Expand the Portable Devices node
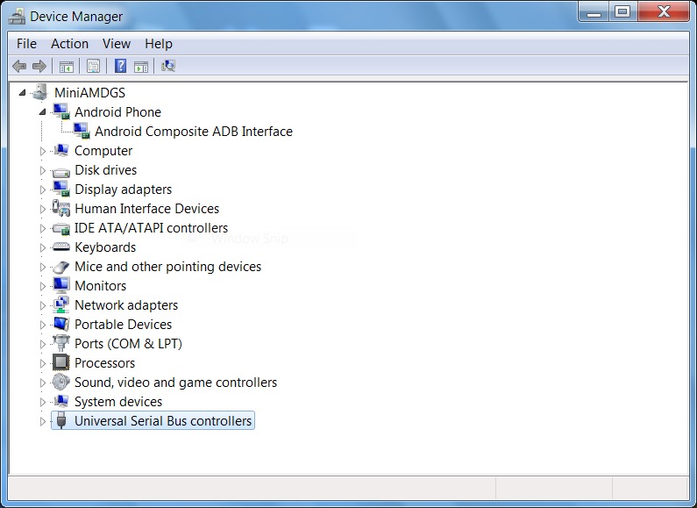This screenshot has height=508, width=697. pos(43,325)
